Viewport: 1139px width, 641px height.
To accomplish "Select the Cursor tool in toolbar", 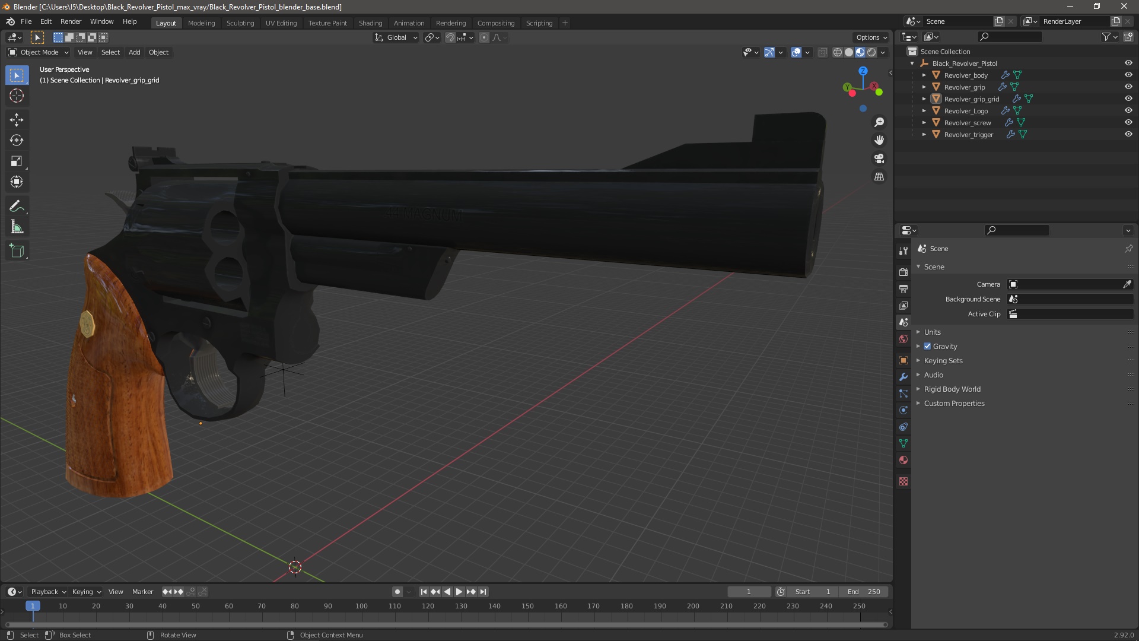I will pyautogui.click(x=17, y=96).
